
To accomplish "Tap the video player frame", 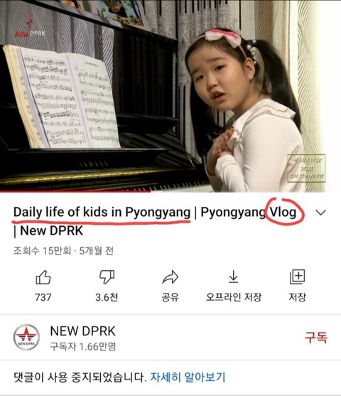I will [170, 96].
